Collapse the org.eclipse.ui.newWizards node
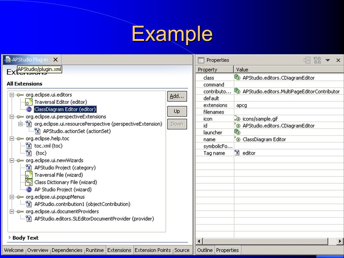The height and width of the screenshot is (258, 344). 12,161
